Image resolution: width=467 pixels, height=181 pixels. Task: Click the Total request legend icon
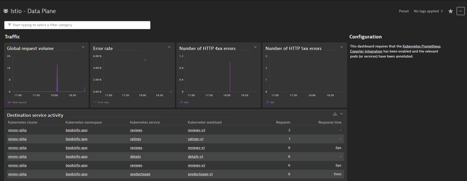click(x=9, y=102)
